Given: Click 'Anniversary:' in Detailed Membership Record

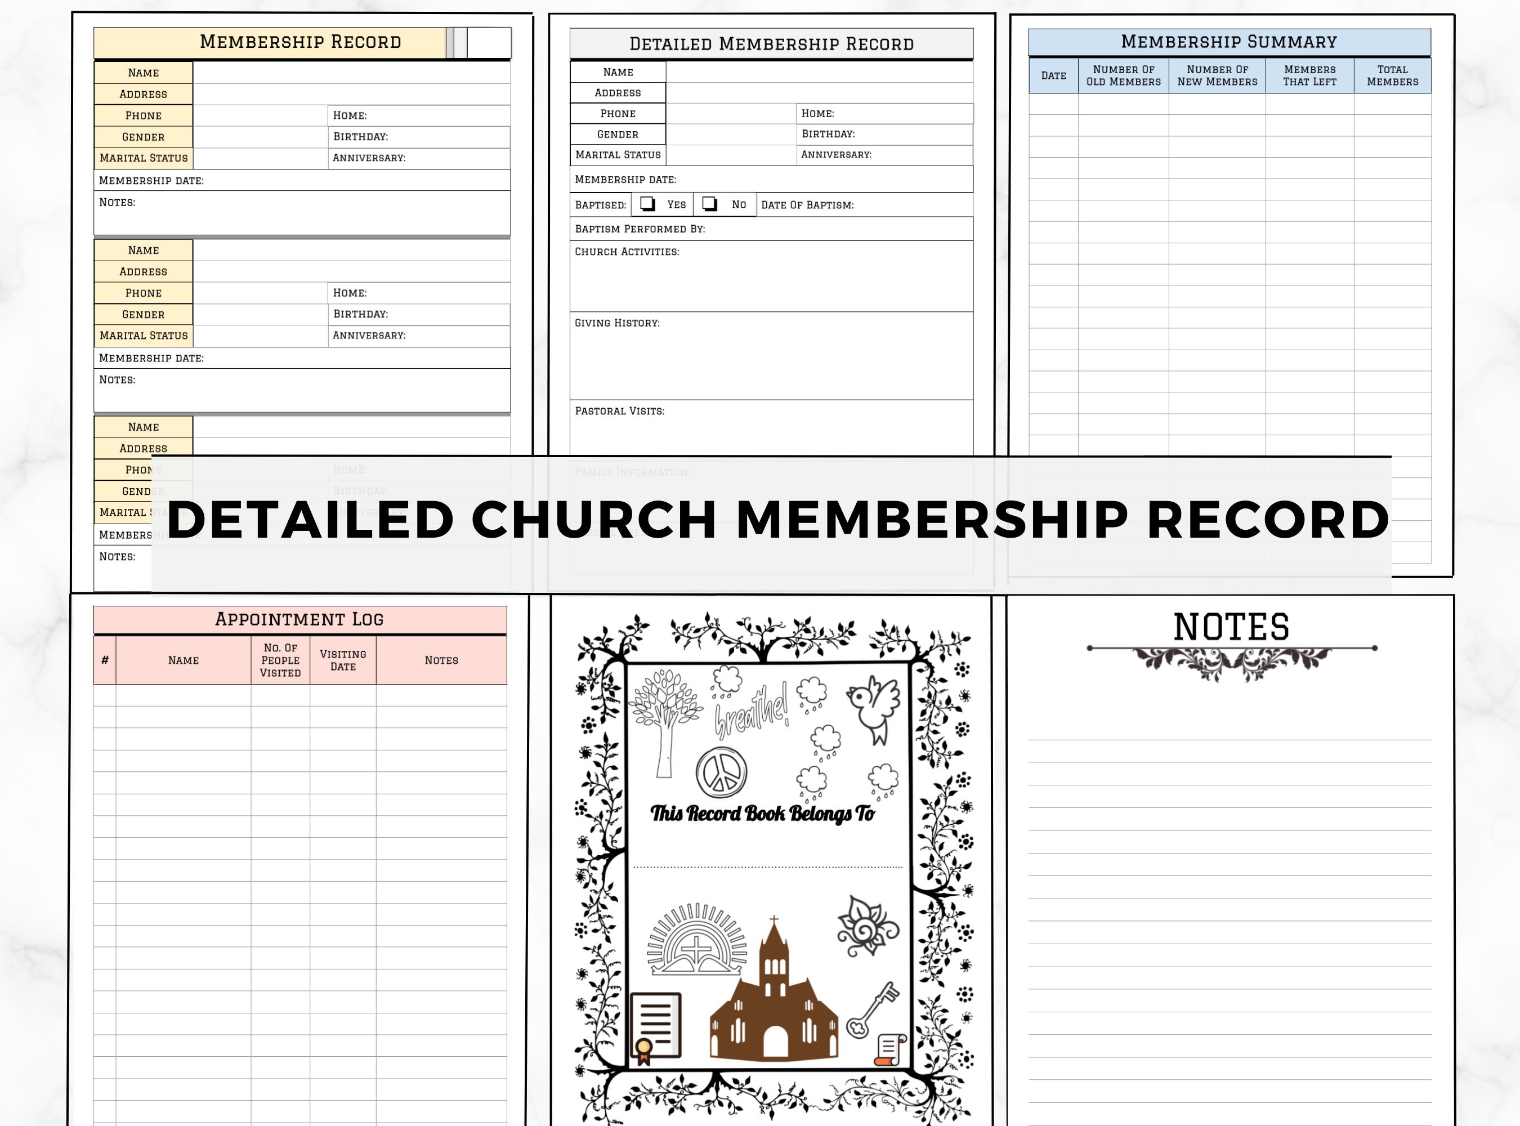Looking at the screenshot, I should [x=837, y=155].
